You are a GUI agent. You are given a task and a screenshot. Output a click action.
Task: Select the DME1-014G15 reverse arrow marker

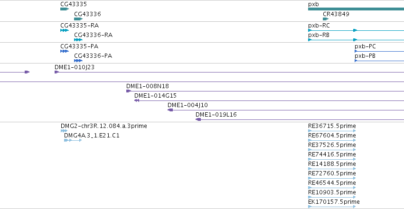(137, 100)
